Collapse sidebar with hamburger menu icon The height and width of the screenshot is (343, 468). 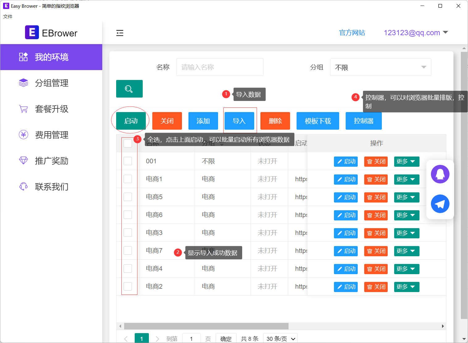120,33
